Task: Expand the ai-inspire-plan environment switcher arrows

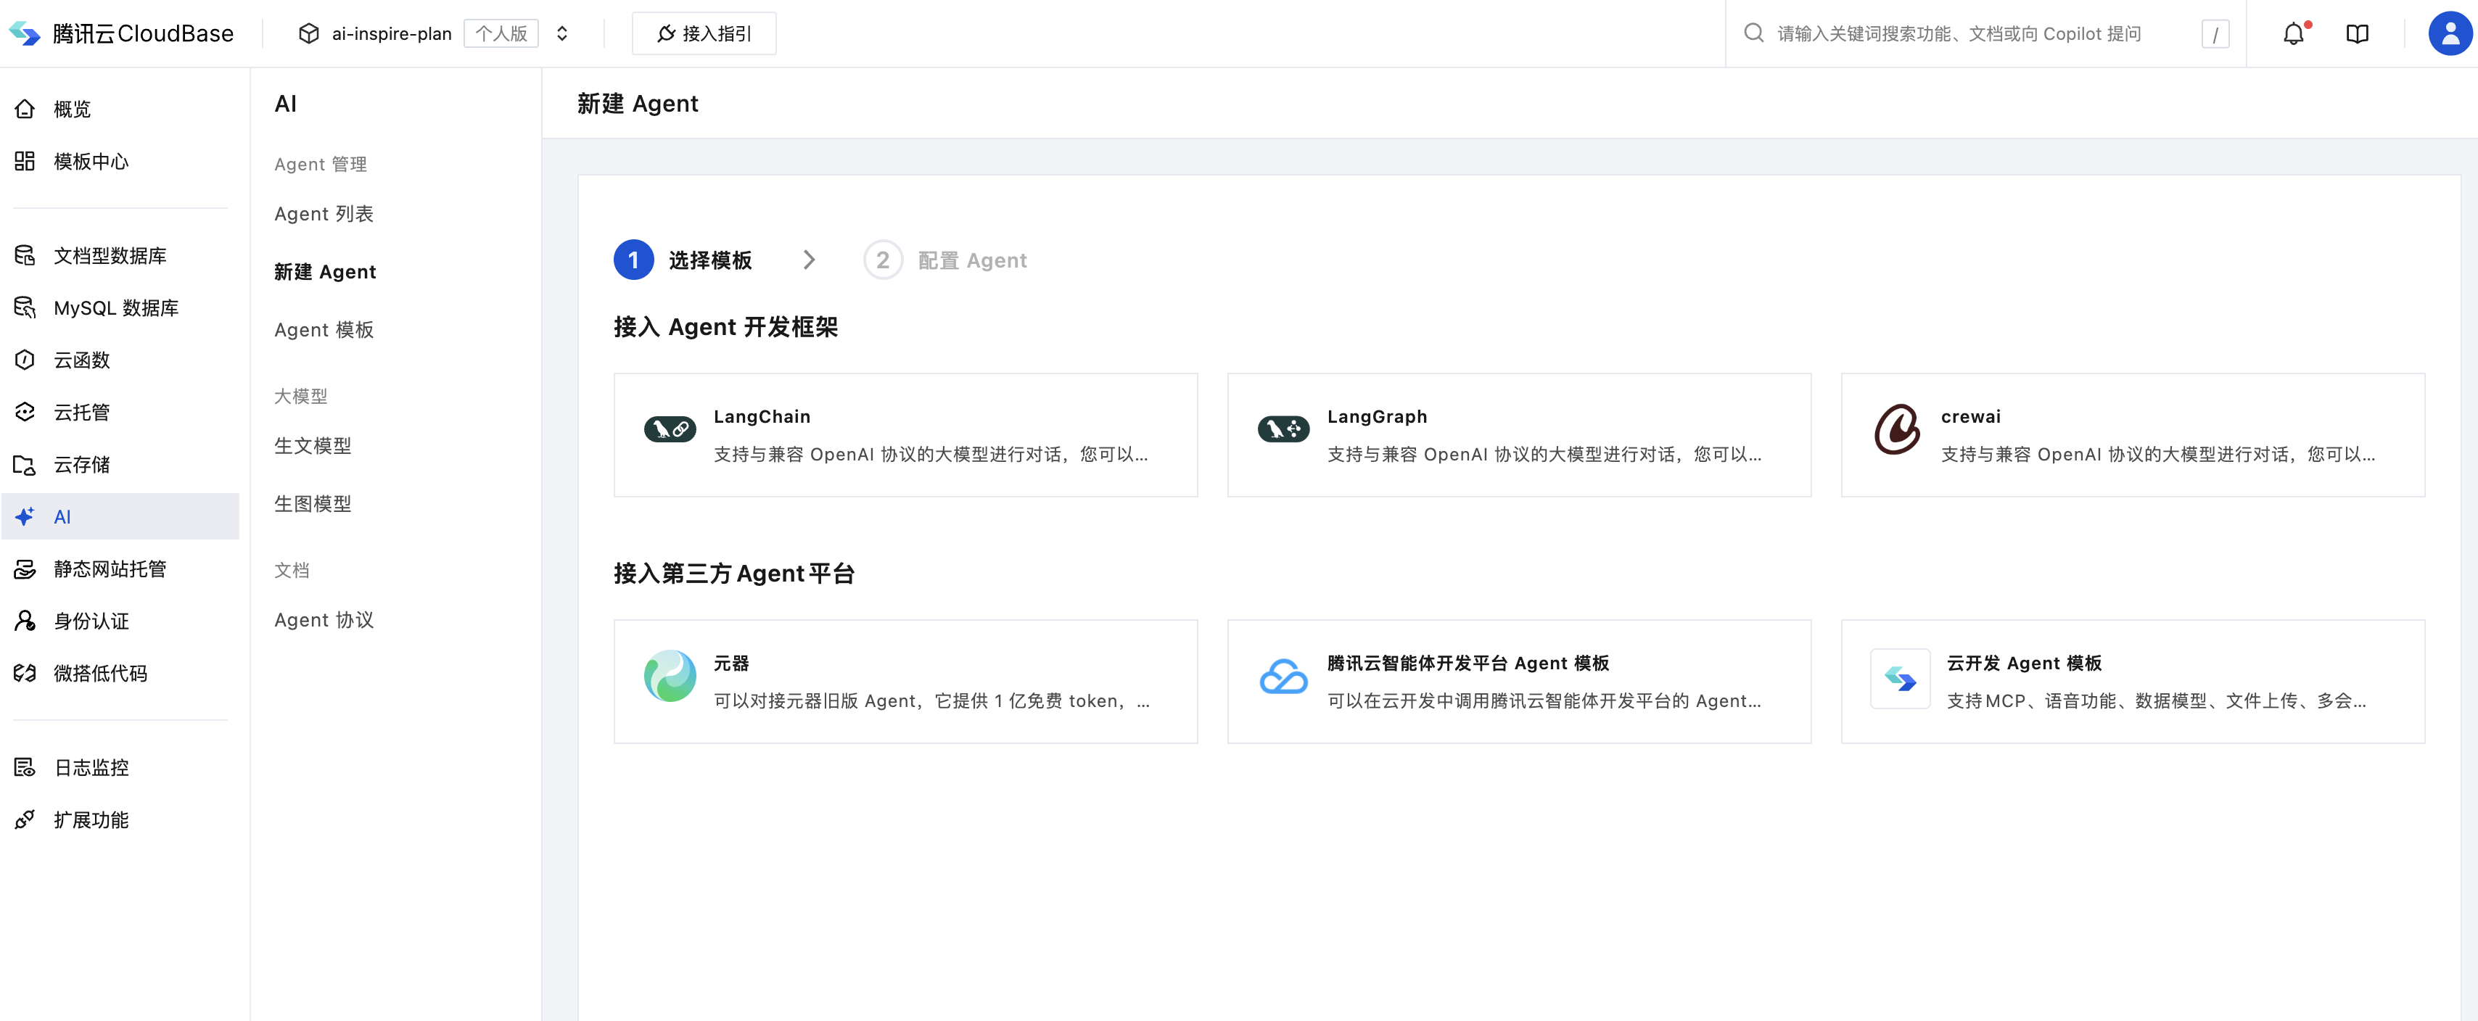Action: point(563,33)
